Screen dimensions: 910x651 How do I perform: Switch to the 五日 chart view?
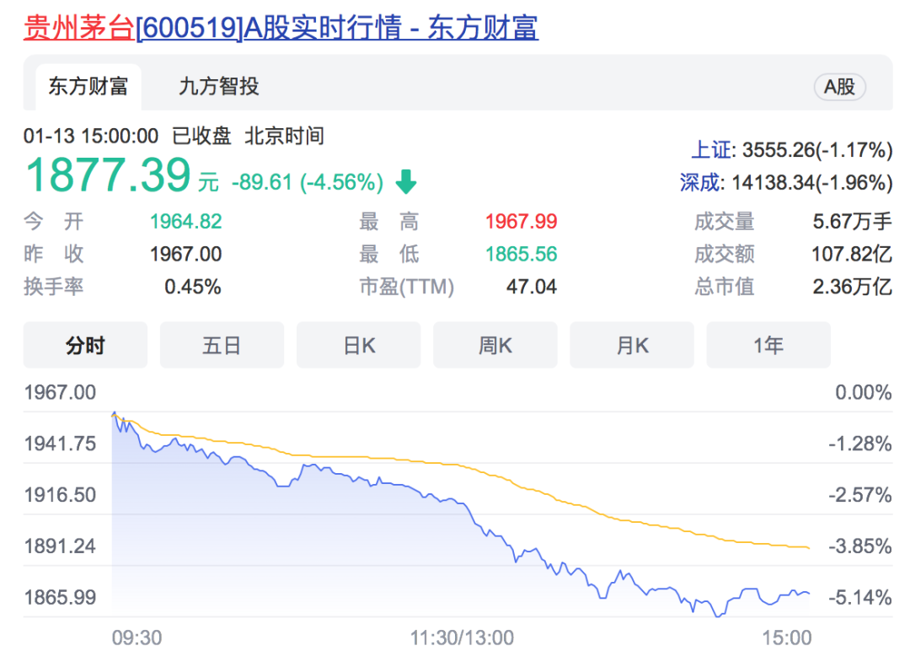coord(222,346)
